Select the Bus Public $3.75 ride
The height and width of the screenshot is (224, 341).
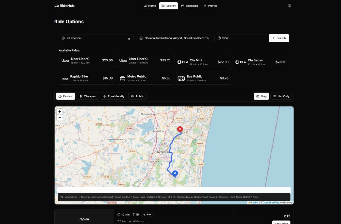203,78
